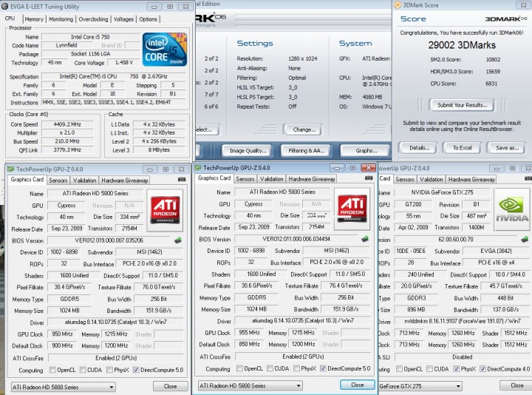Click Submit Your Results button
This screenshot has width=532, height=395.
tap(462, 105)
